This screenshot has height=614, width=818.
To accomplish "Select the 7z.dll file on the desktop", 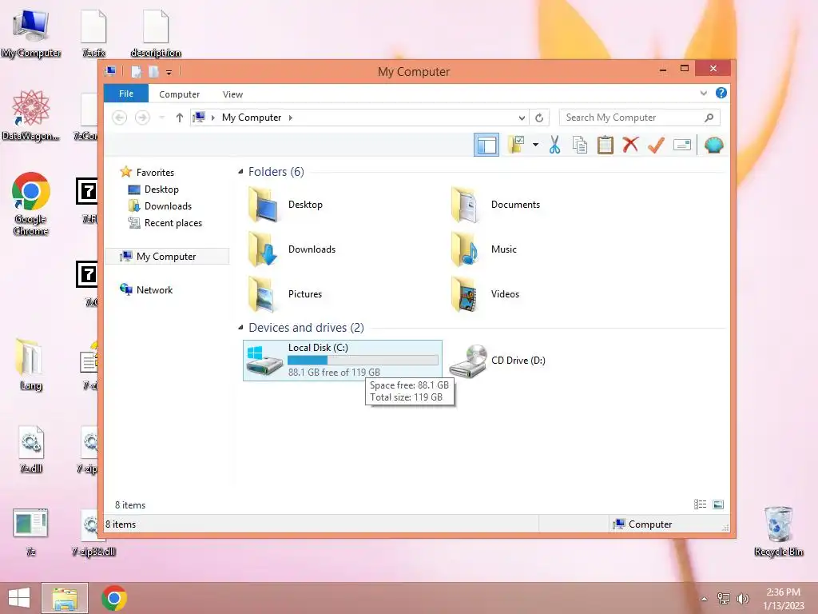I will click(x=31, y=449).
